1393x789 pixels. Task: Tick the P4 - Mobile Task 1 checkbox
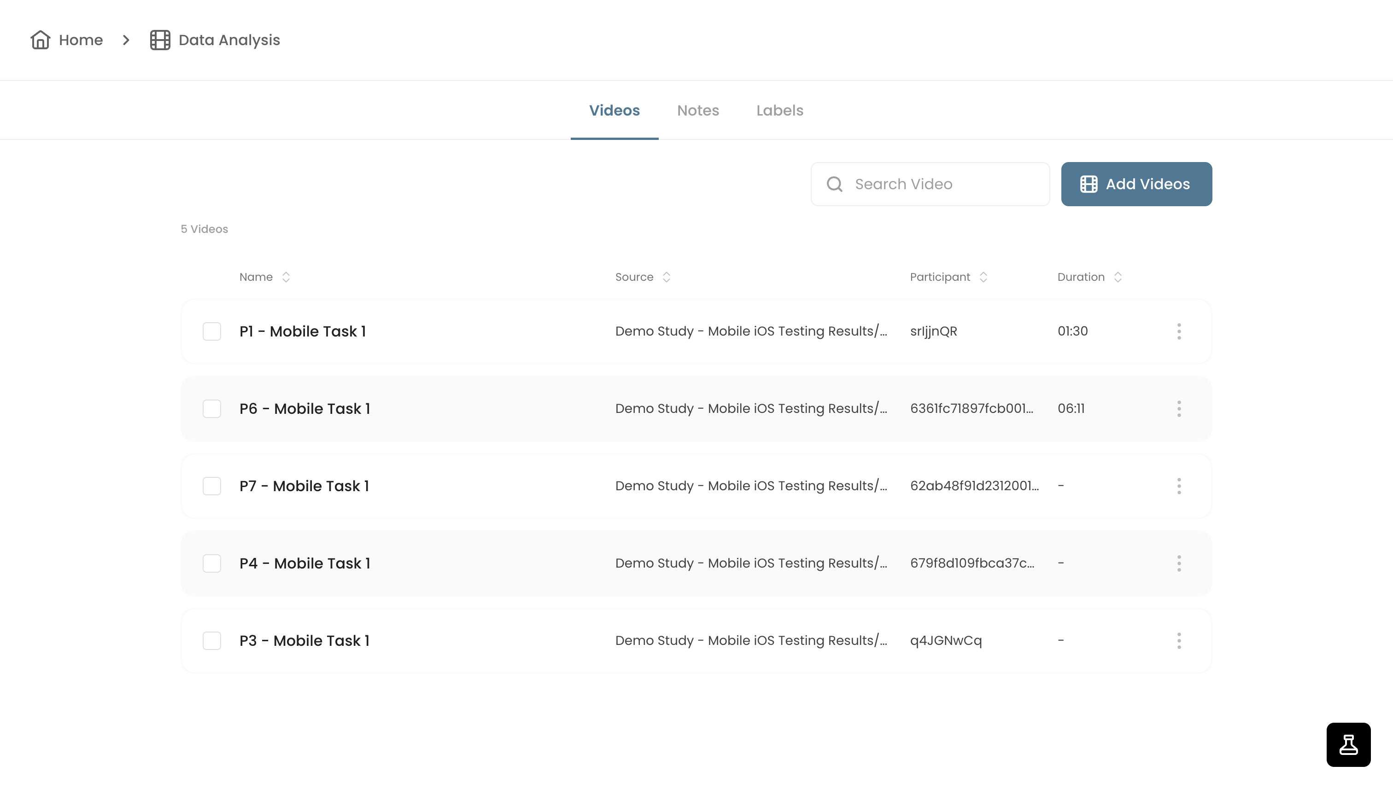click(212, 563)
